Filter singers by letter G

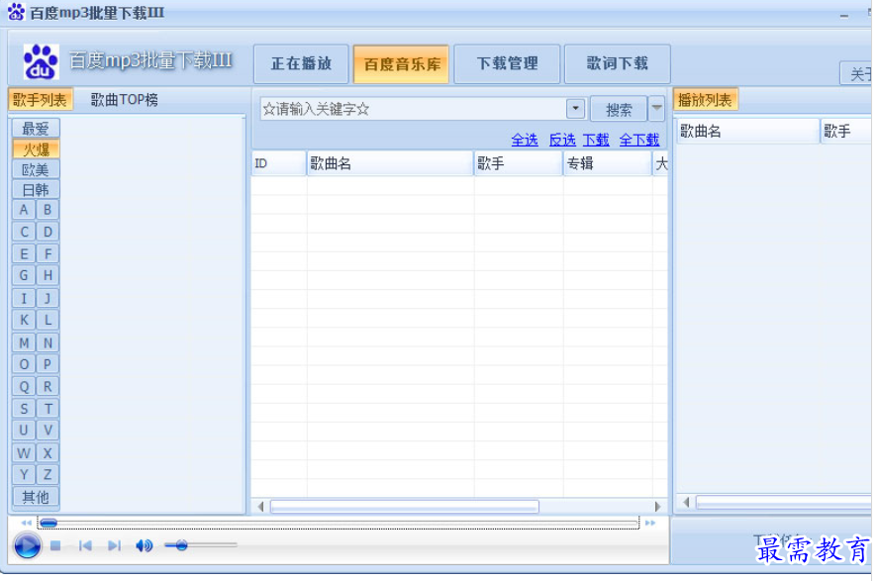[24, 275]
